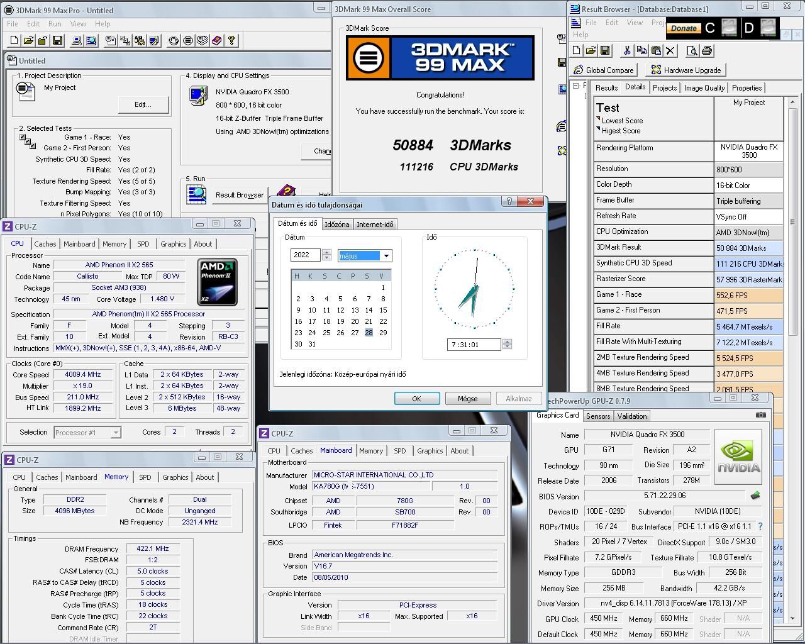Click the time input field showing 7:31:01

click(x=474, y=345)
